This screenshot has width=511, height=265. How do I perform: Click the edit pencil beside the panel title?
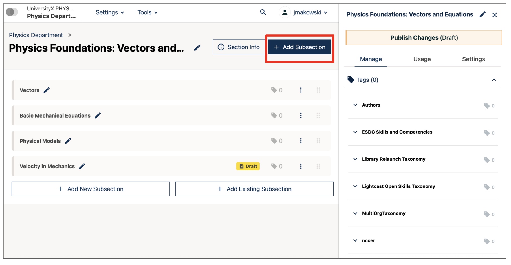coord(483,14)
